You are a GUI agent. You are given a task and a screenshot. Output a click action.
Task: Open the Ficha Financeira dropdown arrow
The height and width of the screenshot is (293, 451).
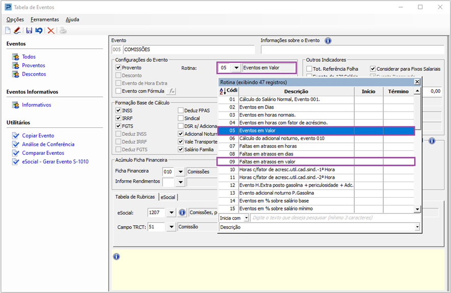180,172
